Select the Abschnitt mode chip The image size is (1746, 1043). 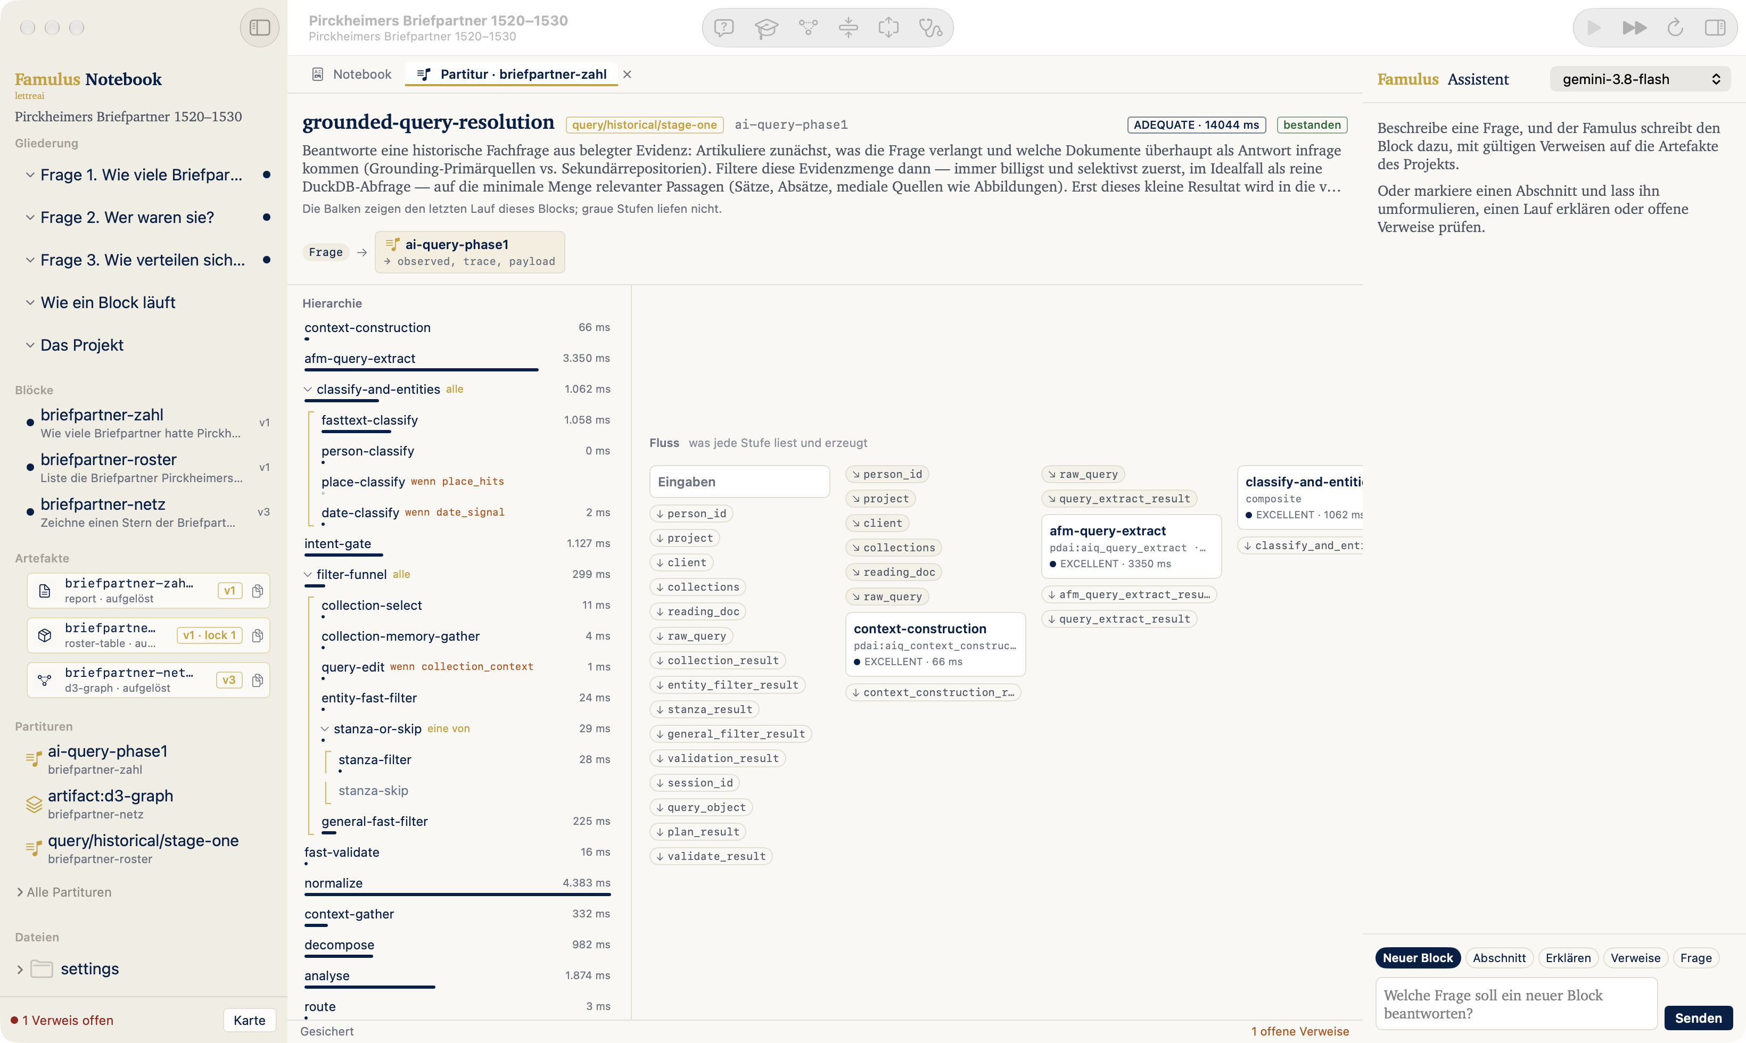pyautogui.click(x=1498, y=958)
